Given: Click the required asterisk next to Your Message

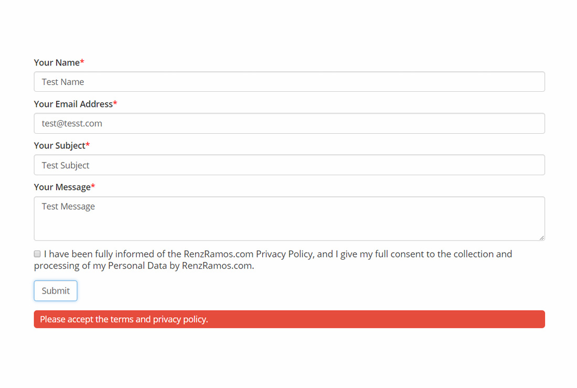Looking at the screenshot, I should point(93,186).
